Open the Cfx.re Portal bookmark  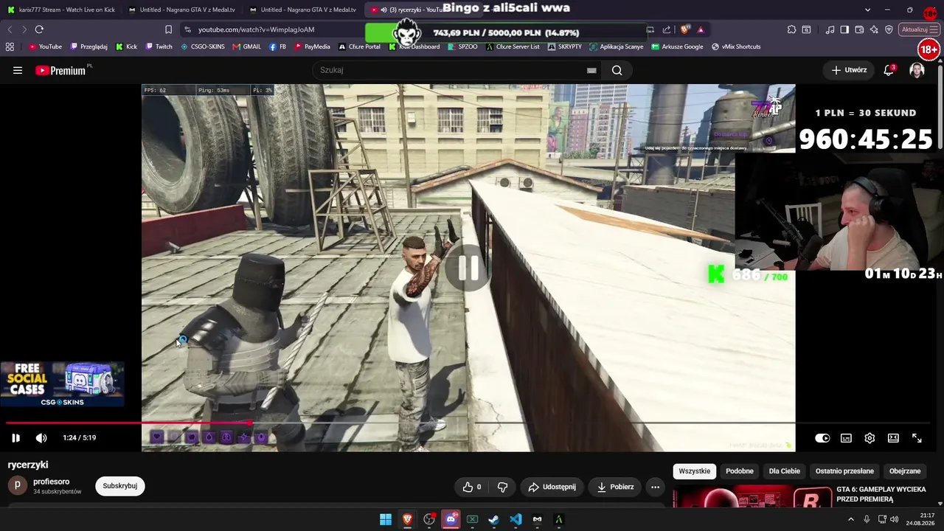pos(359,46)
